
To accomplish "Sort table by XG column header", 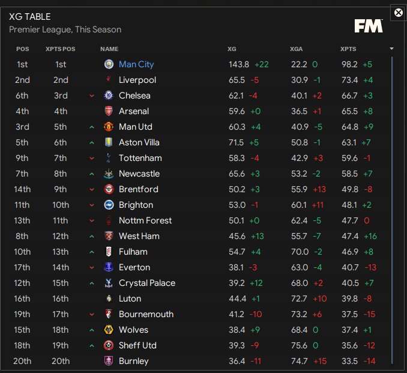I will (x=232, y=49).
